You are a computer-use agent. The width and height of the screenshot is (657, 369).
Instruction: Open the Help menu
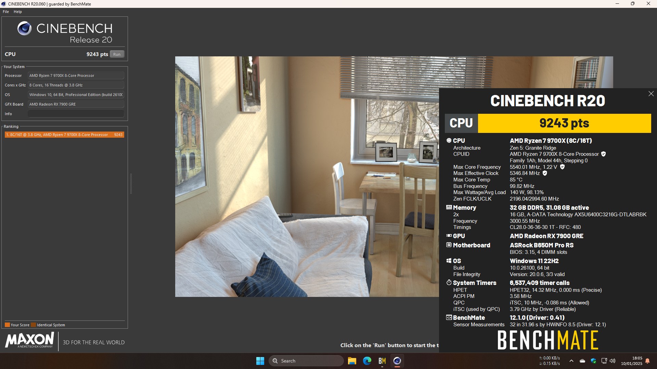coord(18,12)
